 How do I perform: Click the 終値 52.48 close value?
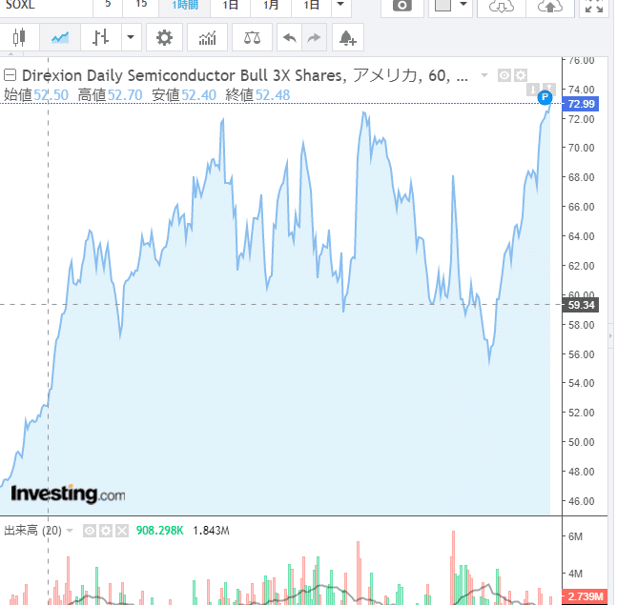pos(257,95)
